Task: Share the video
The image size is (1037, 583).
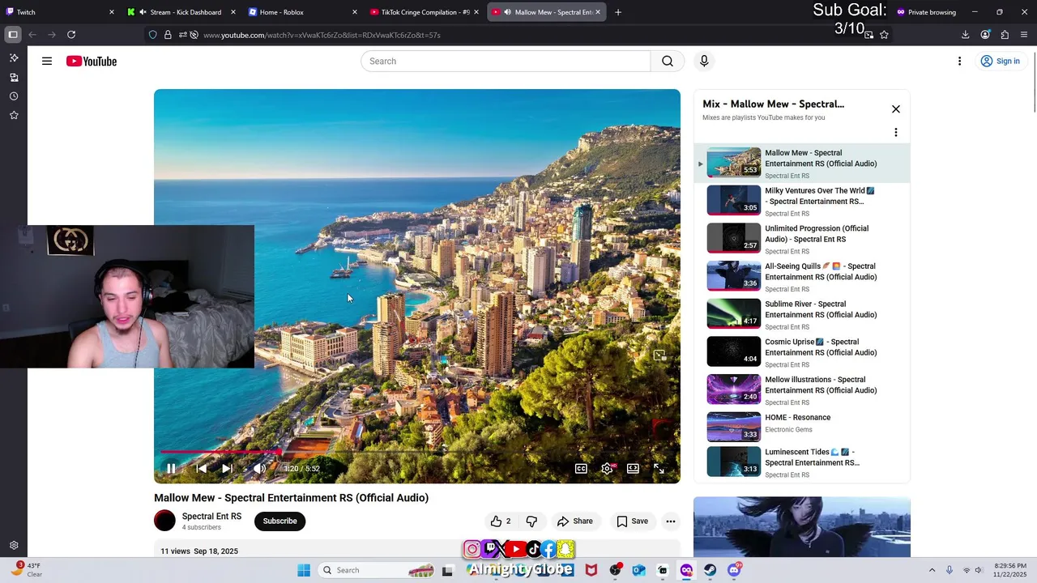Action: tap(575, 521)
